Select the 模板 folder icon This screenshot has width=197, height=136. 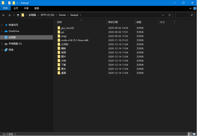(59, 48)
